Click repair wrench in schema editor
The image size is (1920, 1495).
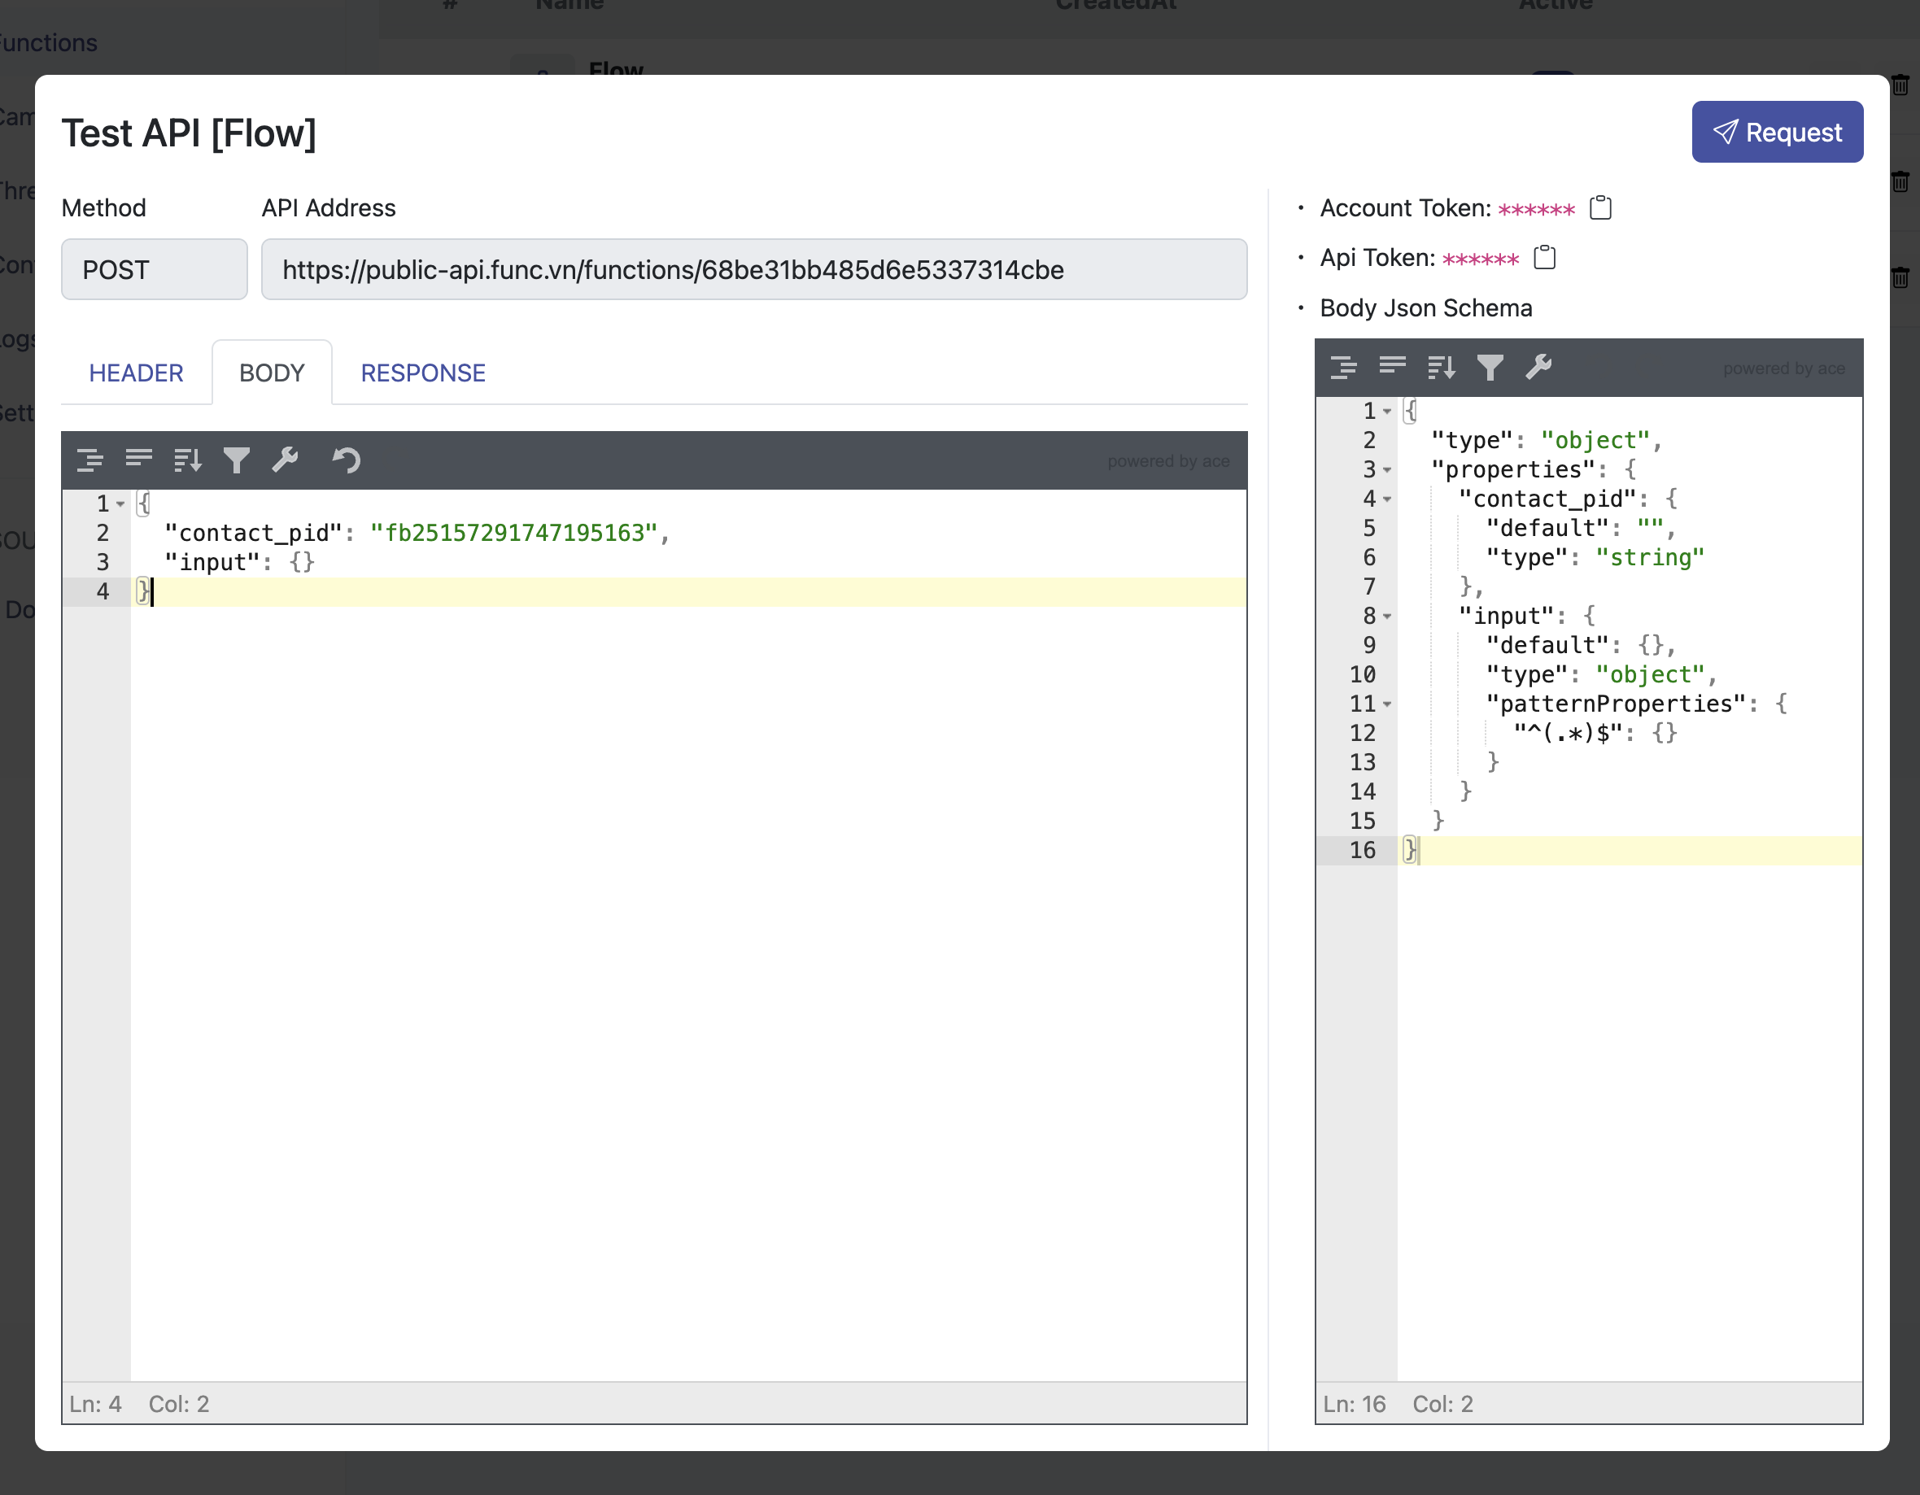1538,367
